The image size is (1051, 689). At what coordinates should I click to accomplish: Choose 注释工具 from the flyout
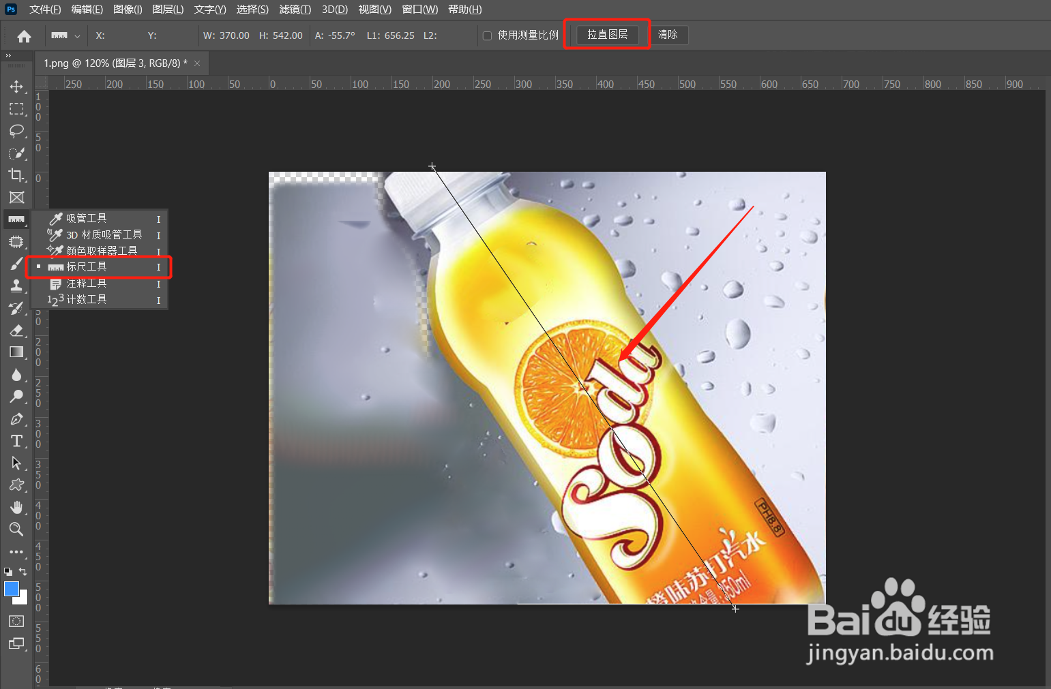[x=100, y=284]
